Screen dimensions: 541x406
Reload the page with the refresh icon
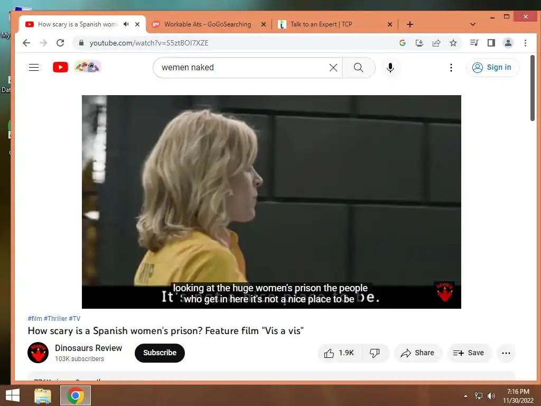[60, 43]
